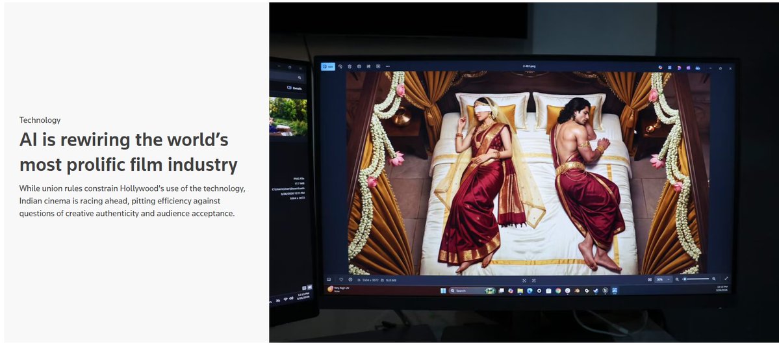Open Details pane in left monitor window
The width and height of the screenshot is (779, 345).
[x=294, y=88]
